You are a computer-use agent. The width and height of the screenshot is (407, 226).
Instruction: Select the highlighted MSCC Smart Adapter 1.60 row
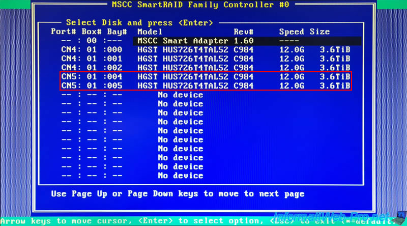[x=203, y=41]
